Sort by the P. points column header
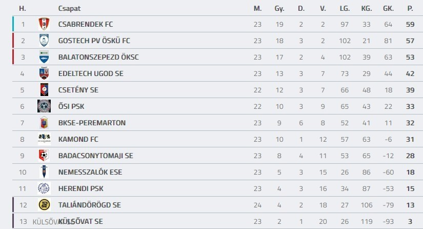Viewport: 423px width, 229px height. [x=410, y=9]
